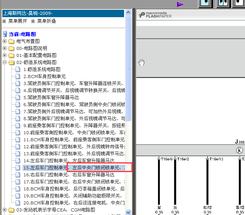Click the page icon of item 16
Image resolution: width=245 pixels, height=215 pixels.
pyautogui.click(x=18, y=175)
